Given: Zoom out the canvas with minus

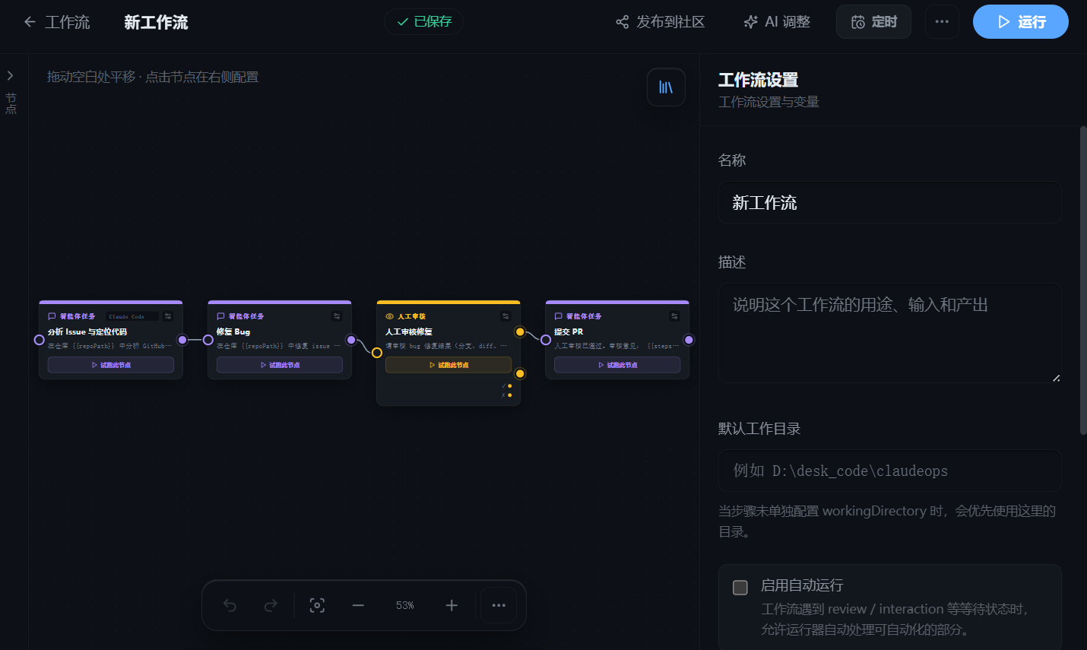Looking at the screenshot, I should tap(358, 605).
